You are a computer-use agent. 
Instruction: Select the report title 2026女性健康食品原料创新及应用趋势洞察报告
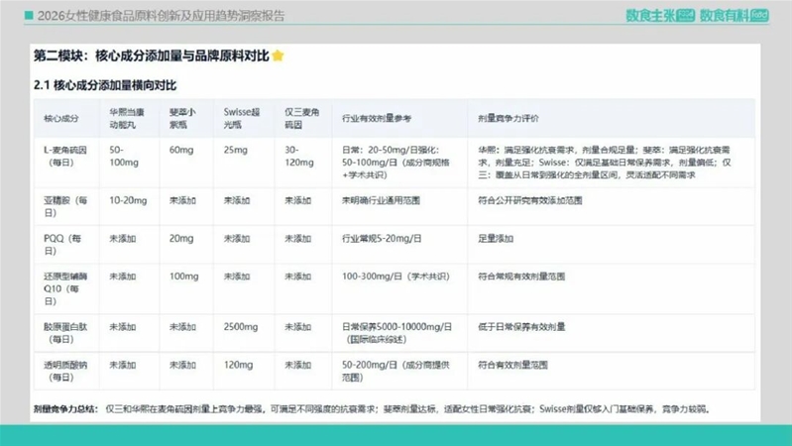162,16
